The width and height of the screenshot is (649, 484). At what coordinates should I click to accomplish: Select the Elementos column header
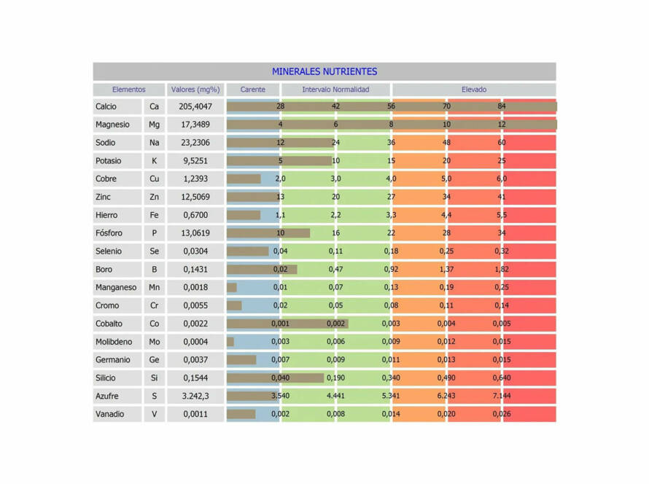click(129, 90)
